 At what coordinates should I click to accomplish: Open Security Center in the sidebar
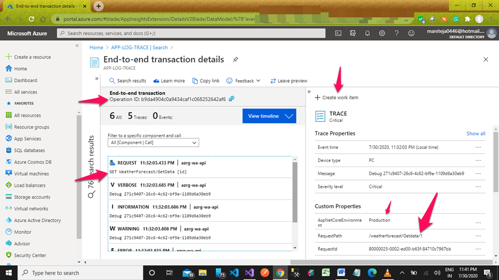(26, 255)
